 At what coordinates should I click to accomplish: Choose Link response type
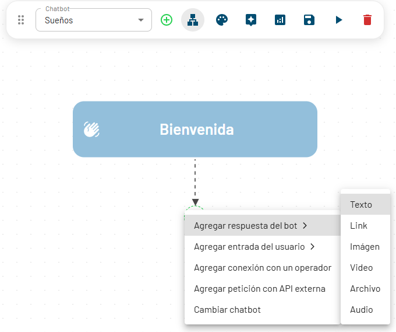[359, 226]
